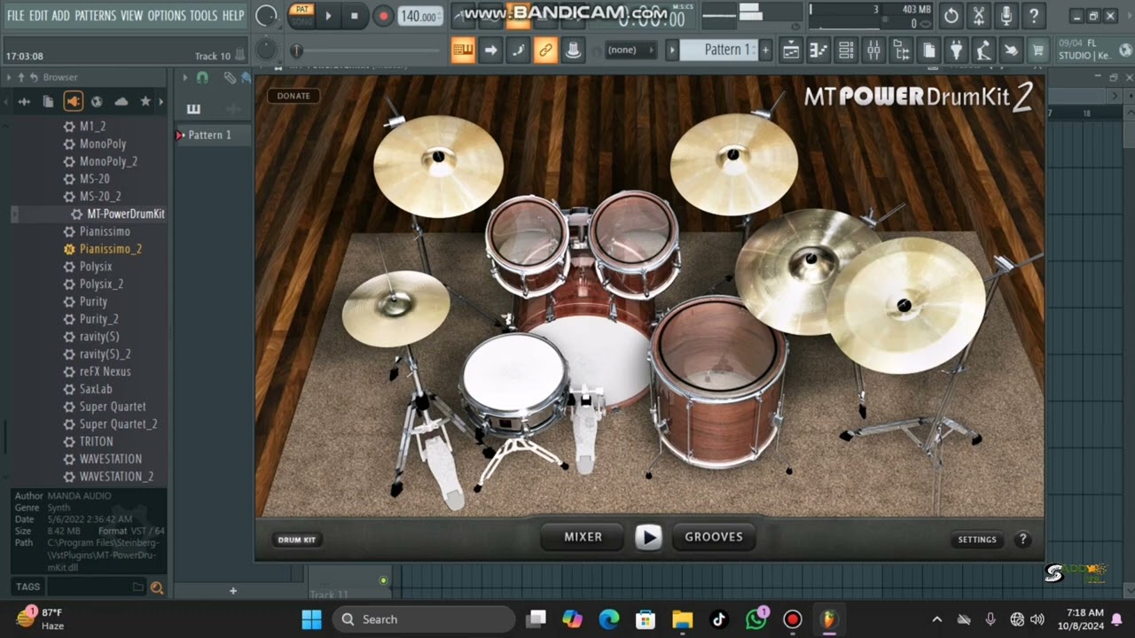Viewport: 1135px width, 638px height.
Task: Open the shopping cart icon
Action: tap(1037, 51)
